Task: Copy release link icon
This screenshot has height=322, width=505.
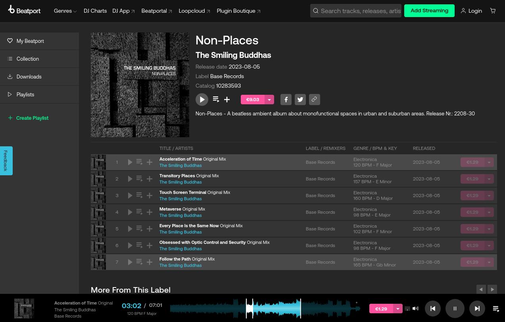Action: click(315, 100)
